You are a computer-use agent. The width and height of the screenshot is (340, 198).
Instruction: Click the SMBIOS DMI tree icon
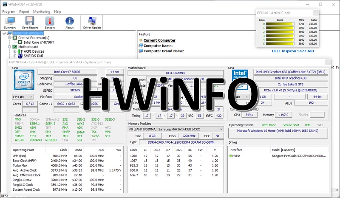(20, 56)
